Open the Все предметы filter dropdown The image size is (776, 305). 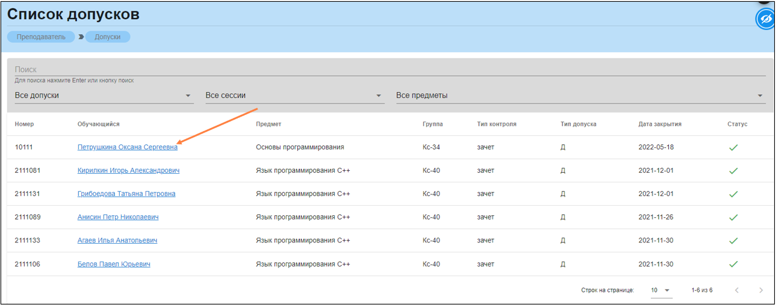click(580, 96)
